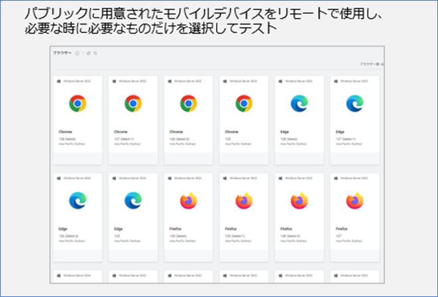Screen dimensions: 438x297
Task: Click the "Chrome" name on the 128 card
Action: [65, 132]
